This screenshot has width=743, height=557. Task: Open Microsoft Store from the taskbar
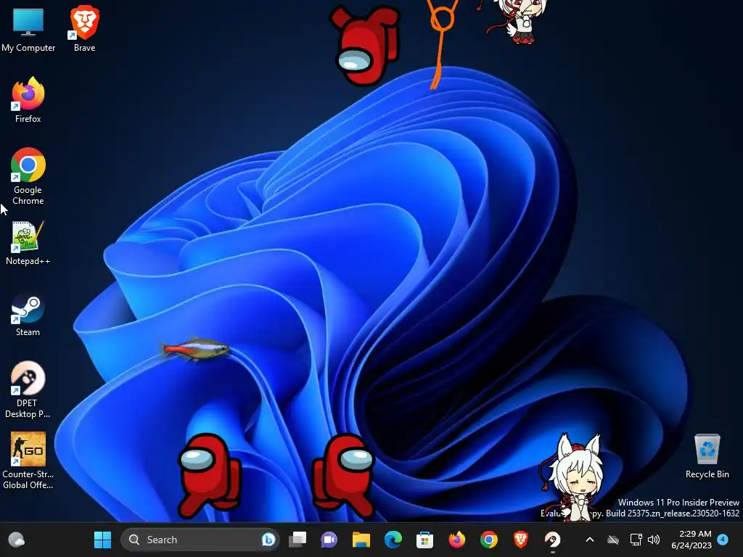pos(424,540)
